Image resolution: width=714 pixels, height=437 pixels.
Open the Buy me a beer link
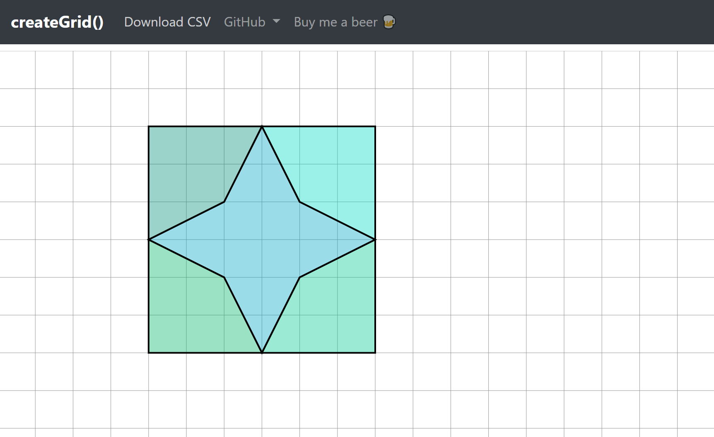click(345, 22)
